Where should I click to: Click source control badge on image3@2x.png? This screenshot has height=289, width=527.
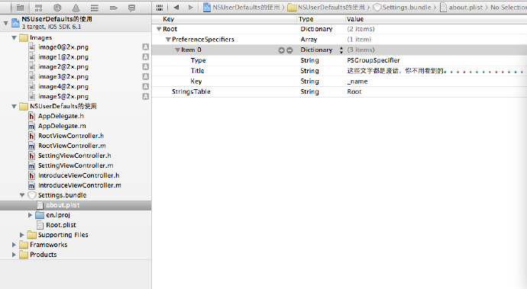click(145, 76)
